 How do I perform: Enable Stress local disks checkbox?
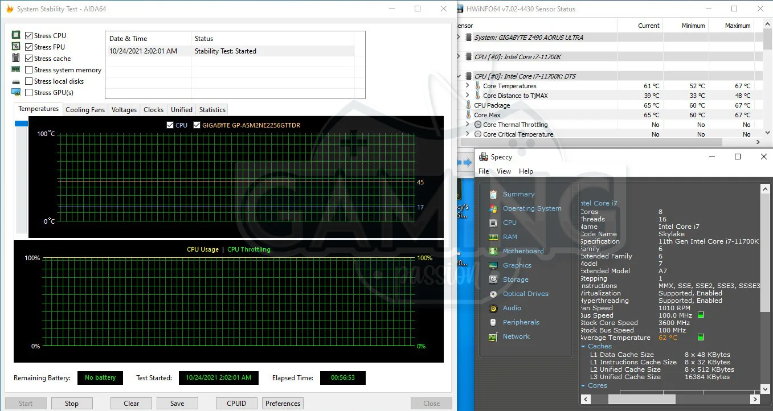pyautogui.click(x=29, y=81)
